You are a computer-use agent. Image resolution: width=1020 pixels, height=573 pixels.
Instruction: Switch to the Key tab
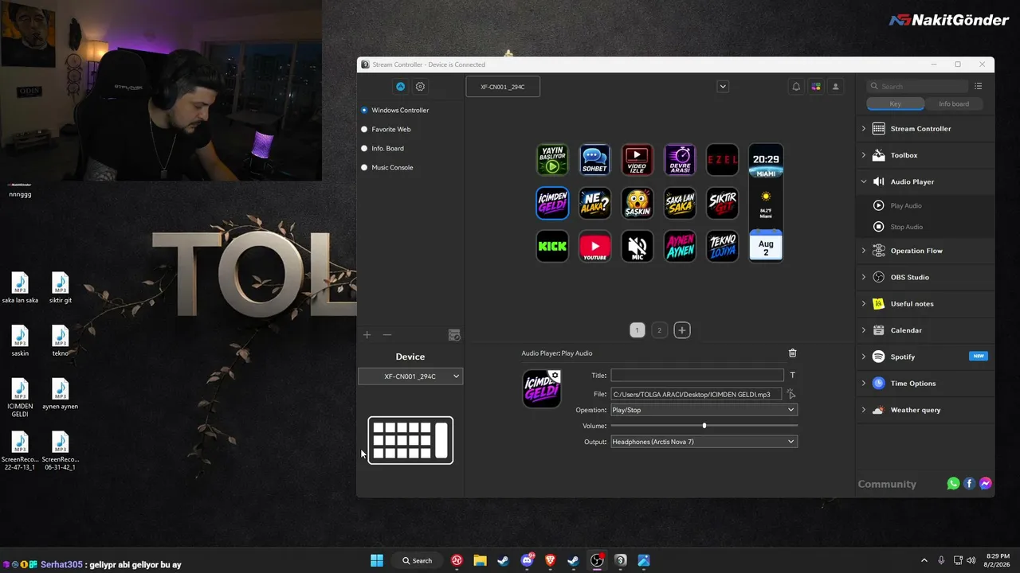click(x=896, y=104)
